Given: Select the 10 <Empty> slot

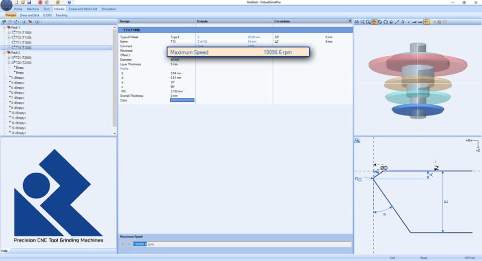Looking at the screenshot, I should pos(19,113).
